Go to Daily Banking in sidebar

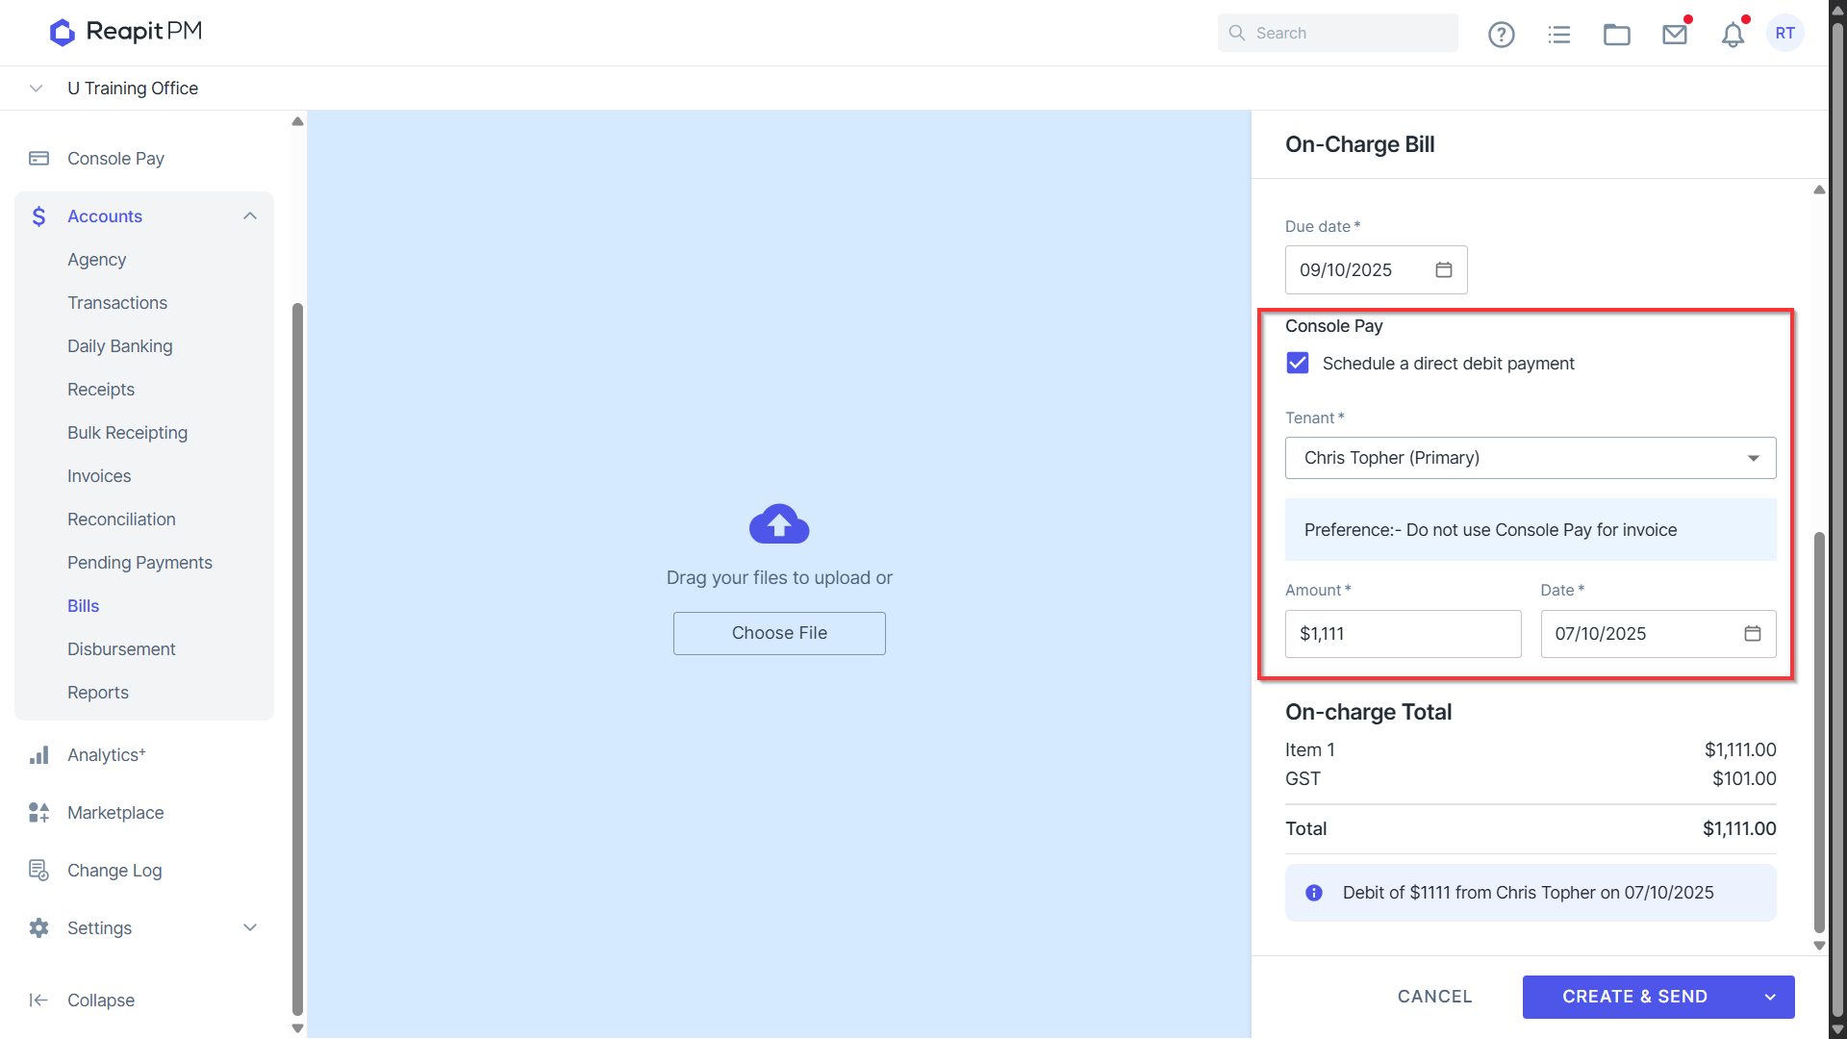coord(120,346)
